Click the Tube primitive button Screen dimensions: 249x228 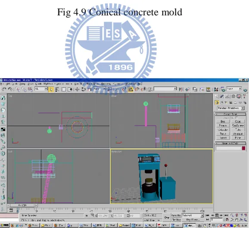(238, 130)
